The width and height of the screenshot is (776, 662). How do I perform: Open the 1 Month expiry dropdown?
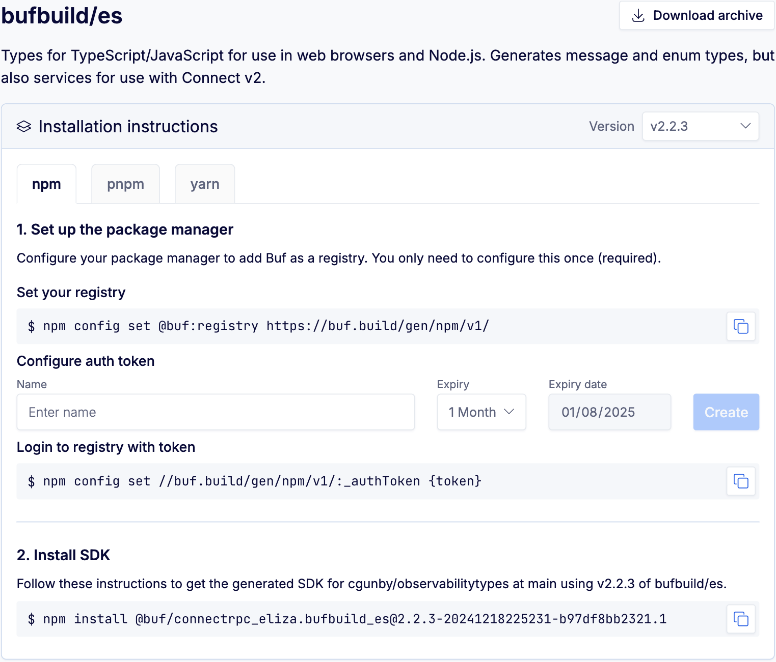(481, 412)
